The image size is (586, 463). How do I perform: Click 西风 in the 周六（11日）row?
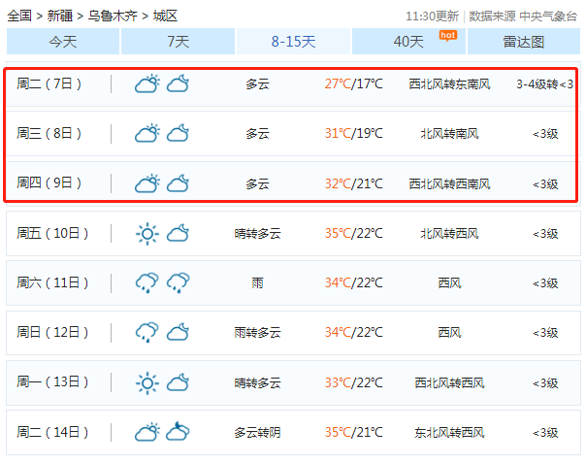point(449,283)
